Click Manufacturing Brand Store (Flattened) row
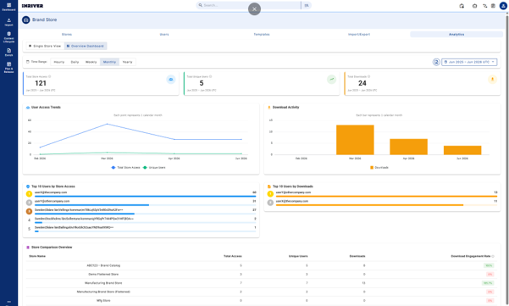 coord(262,292)
